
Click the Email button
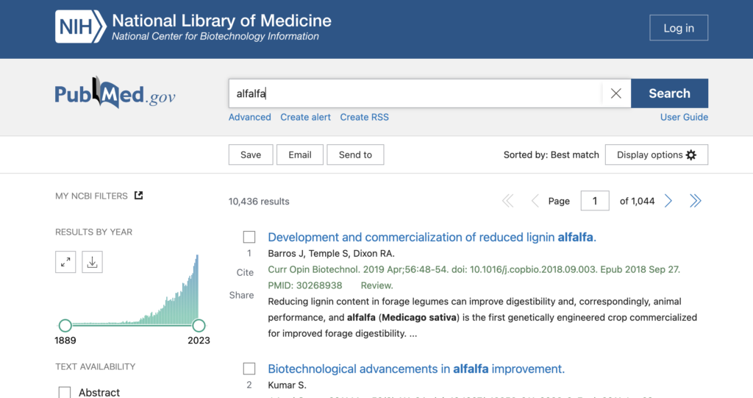(300, 154)
